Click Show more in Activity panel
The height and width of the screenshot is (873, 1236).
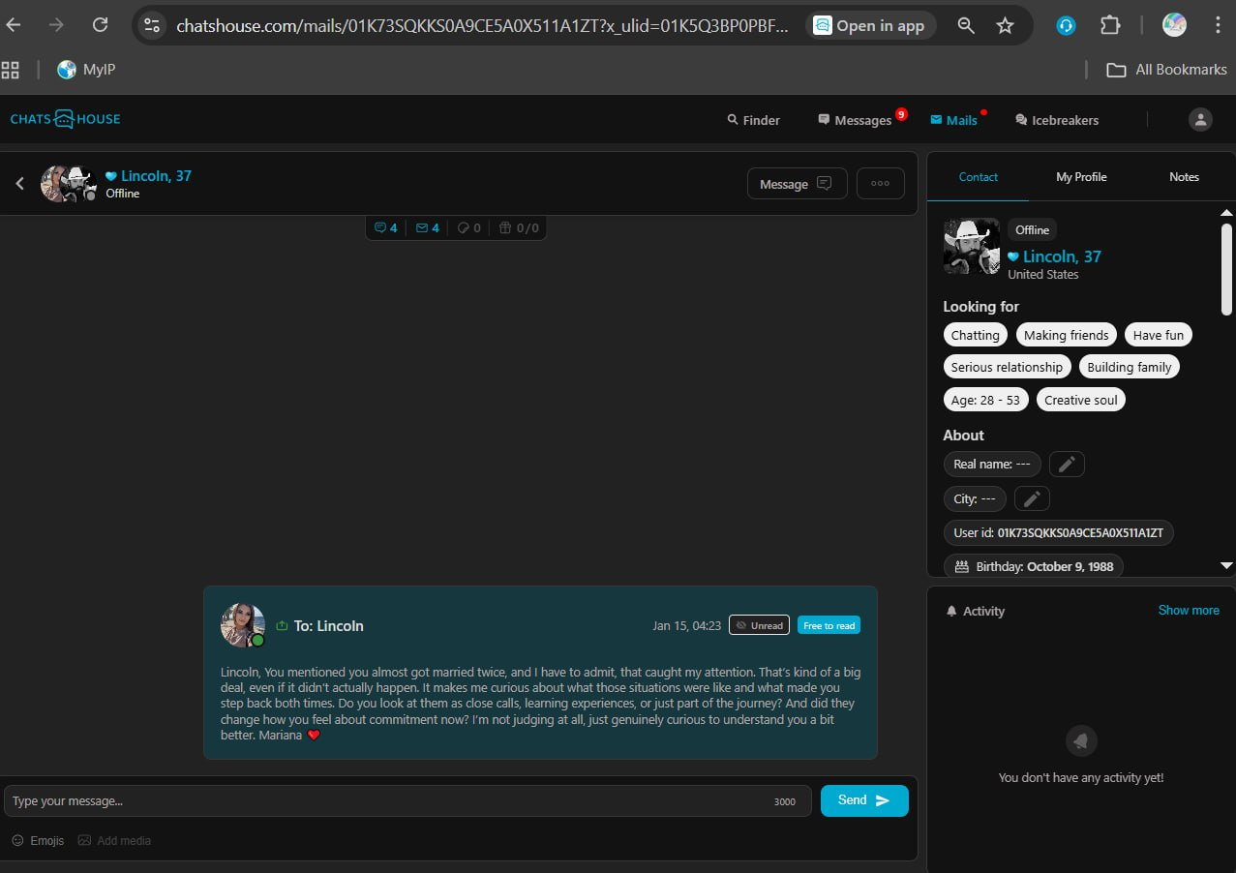(x=1189, y=610)
